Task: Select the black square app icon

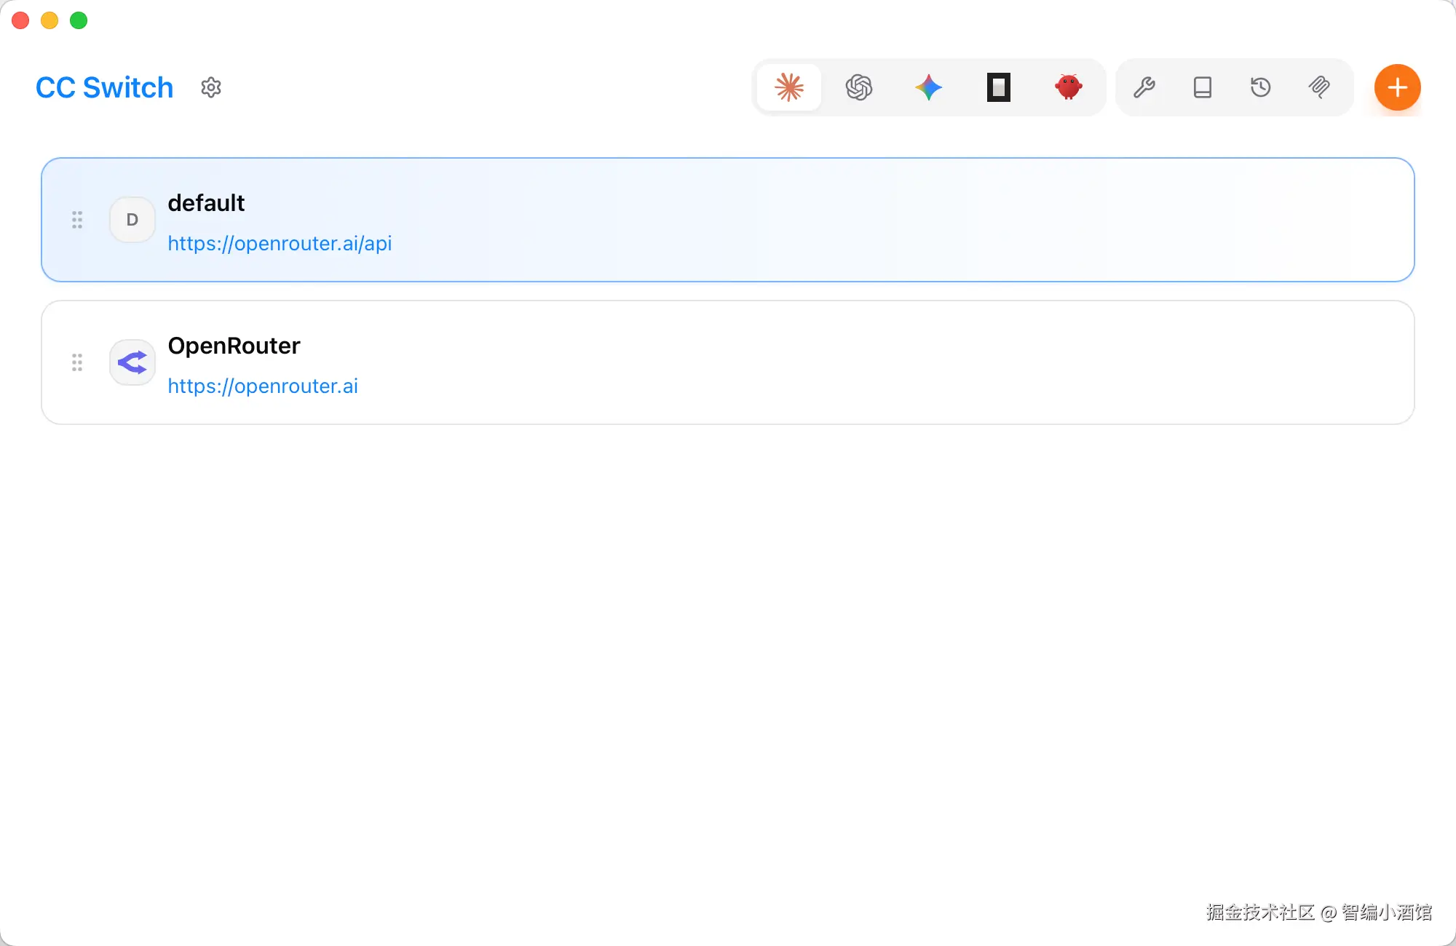Action: [999, 87]
